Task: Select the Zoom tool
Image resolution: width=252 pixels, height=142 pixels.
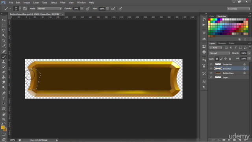Action: click(4, 119)
